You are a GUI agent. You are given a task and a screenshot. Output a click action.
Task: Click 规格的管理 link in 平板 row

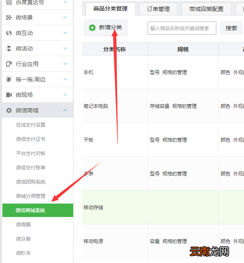coord(174,140)
